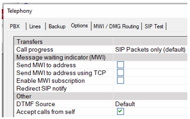Screen dimensions: 190x119
Task: Select the Backup tab
Action: pos(57,26)
